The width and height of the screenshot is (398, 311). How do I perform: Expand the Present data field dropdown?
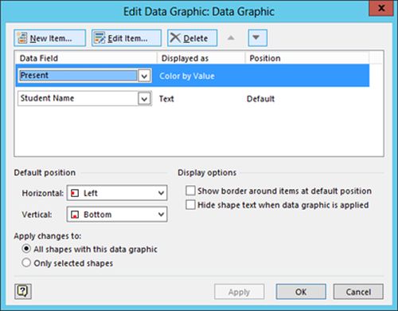(144, 77)
